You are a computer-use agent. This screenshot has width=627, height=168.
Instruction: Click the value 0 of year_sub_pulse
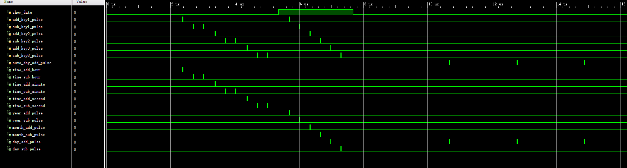(75, 121)
